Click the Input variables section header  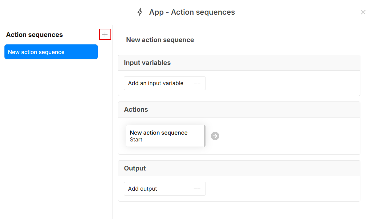(147, 63)
